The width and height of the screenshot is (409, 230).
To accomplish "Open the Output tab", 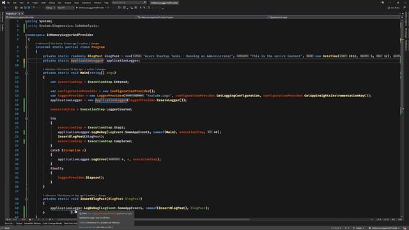I will [x=19, y=224].
